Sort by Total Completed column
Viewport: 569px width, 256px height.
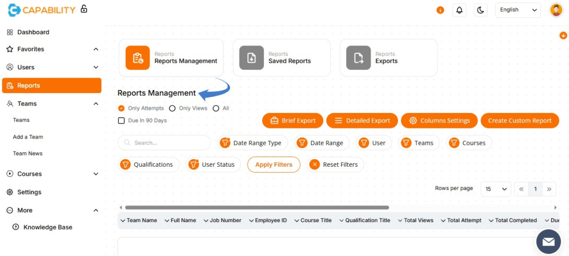pyautogui.click(x=513, y=220)
